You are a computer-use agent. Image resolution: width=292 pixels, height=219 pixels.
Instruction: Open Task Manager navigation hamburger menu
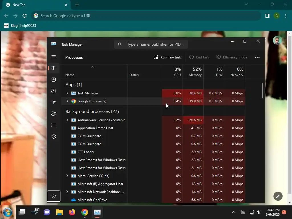54,57
